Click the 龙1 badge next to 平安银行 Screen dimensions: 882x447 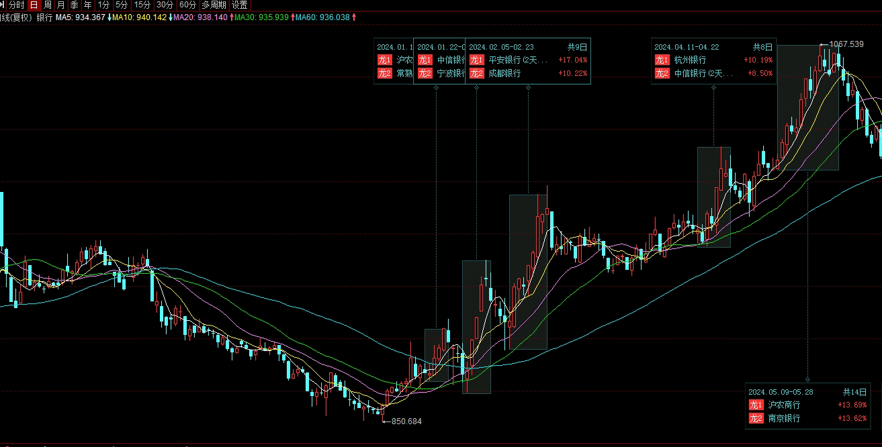tap(476, 60)
